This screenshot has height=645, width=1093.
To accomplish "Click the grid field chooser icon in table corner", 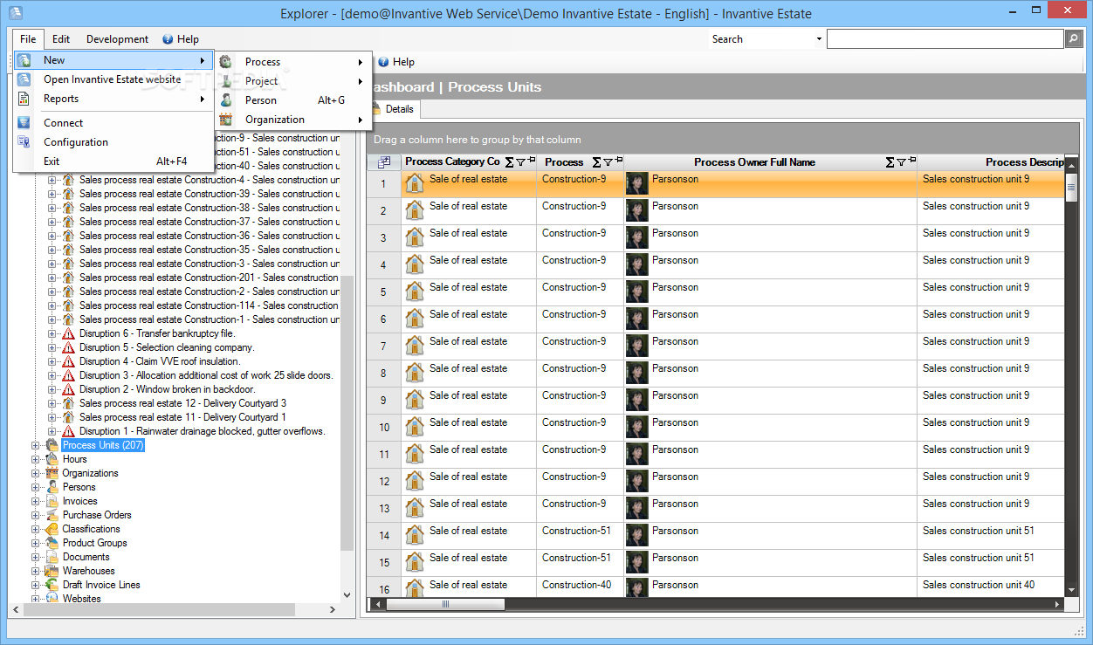I will point(384,162).
